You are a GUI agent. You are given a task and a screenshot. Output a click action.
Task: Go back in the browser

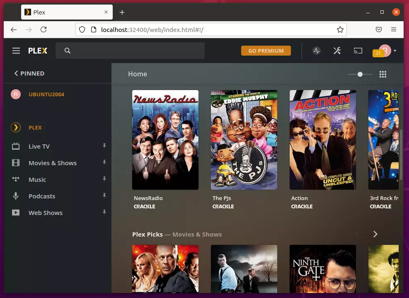click(14, 29)
